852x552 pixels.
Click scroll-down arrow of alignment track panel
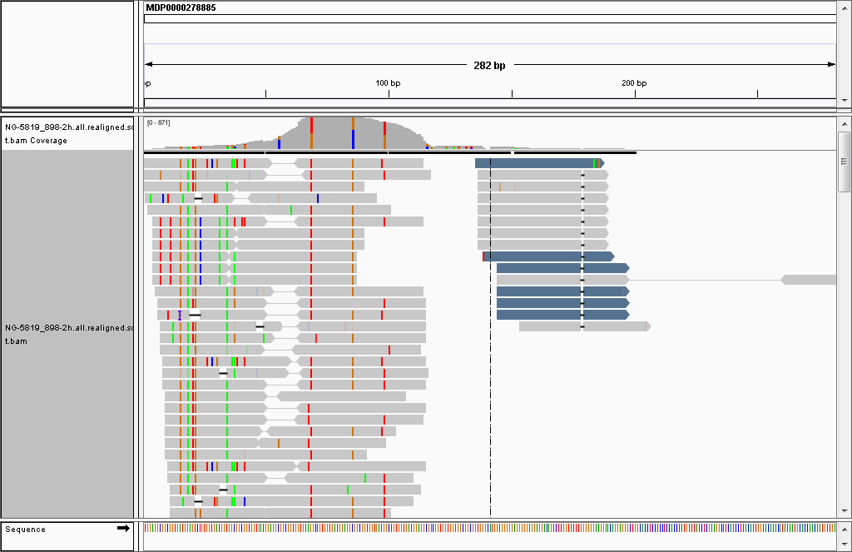pos(845,510)
